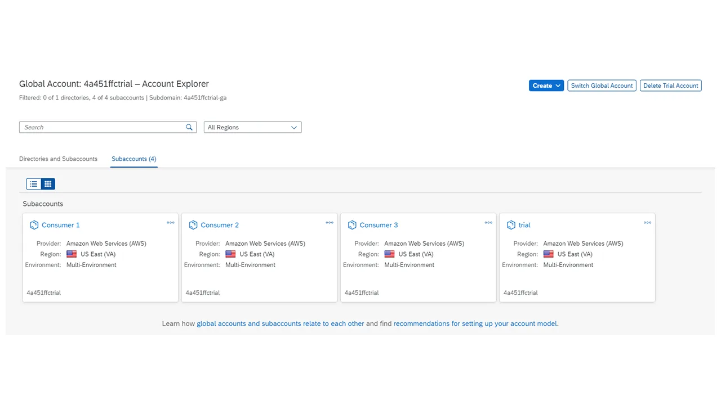Click the Consumer 1 subaccount cube icon

point(34,225)
